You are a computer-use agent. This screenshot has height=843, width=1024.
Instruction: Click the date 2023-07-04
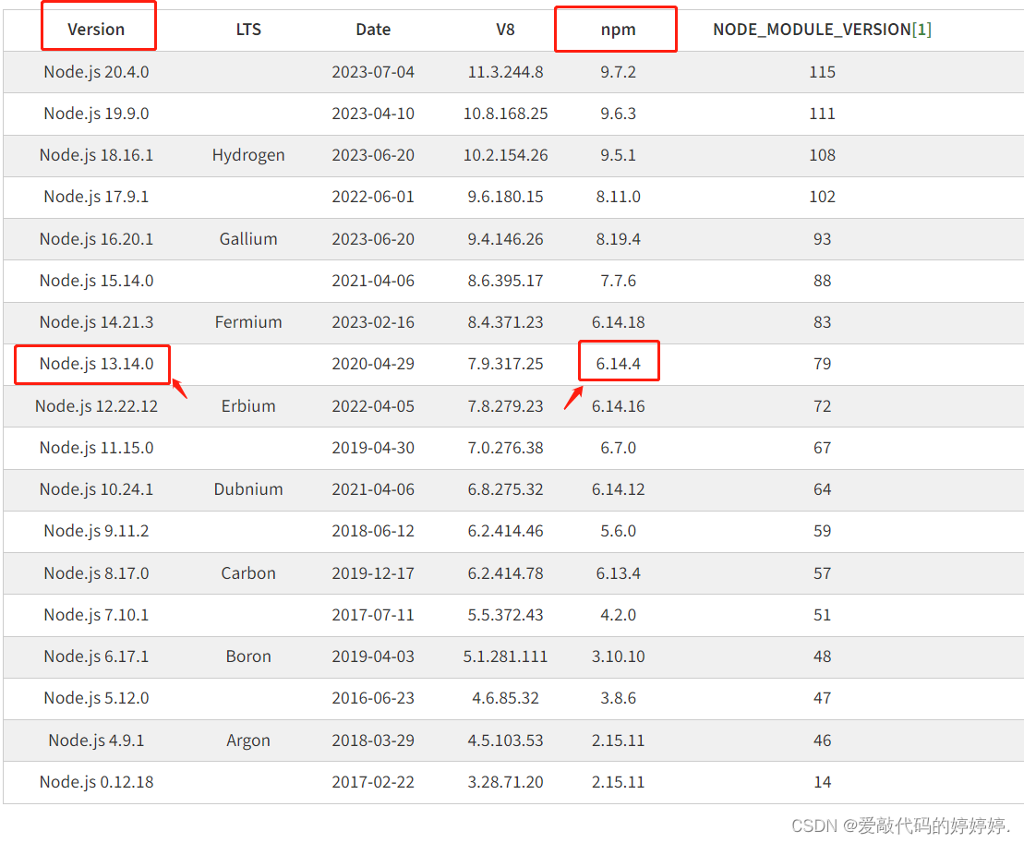tap(373, 72)
